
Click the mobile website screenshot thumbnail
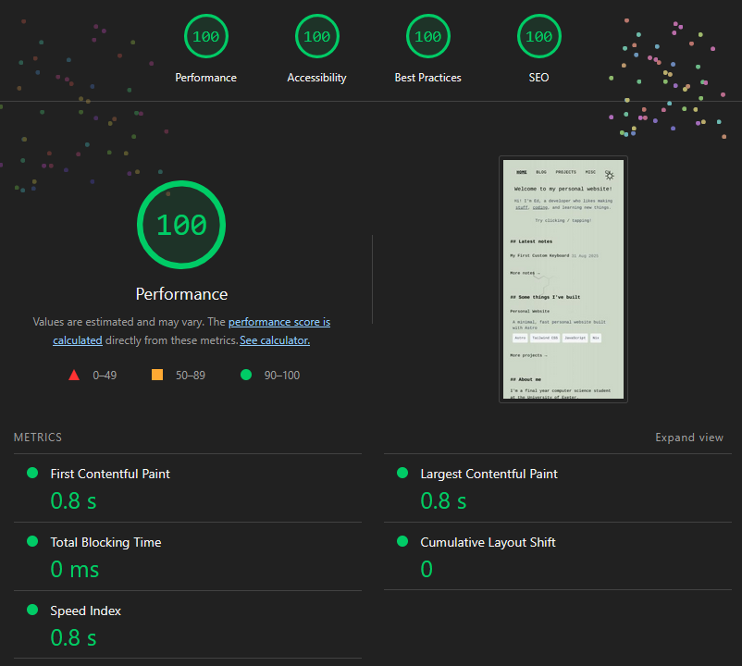pos(563,278)
